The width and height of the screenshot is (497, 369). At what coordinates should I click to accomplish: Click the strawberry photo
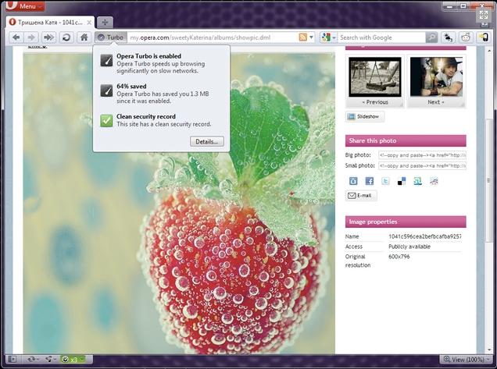pos(179,203)
